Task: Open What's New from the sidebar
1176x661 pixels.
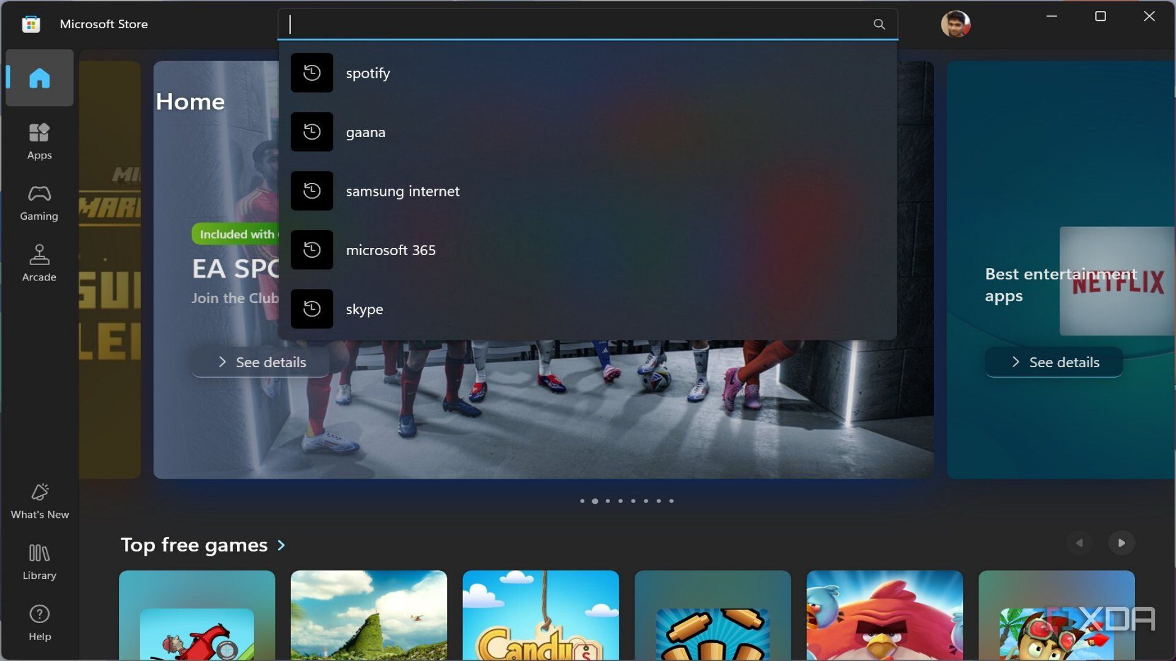Action: coord(39,500)
